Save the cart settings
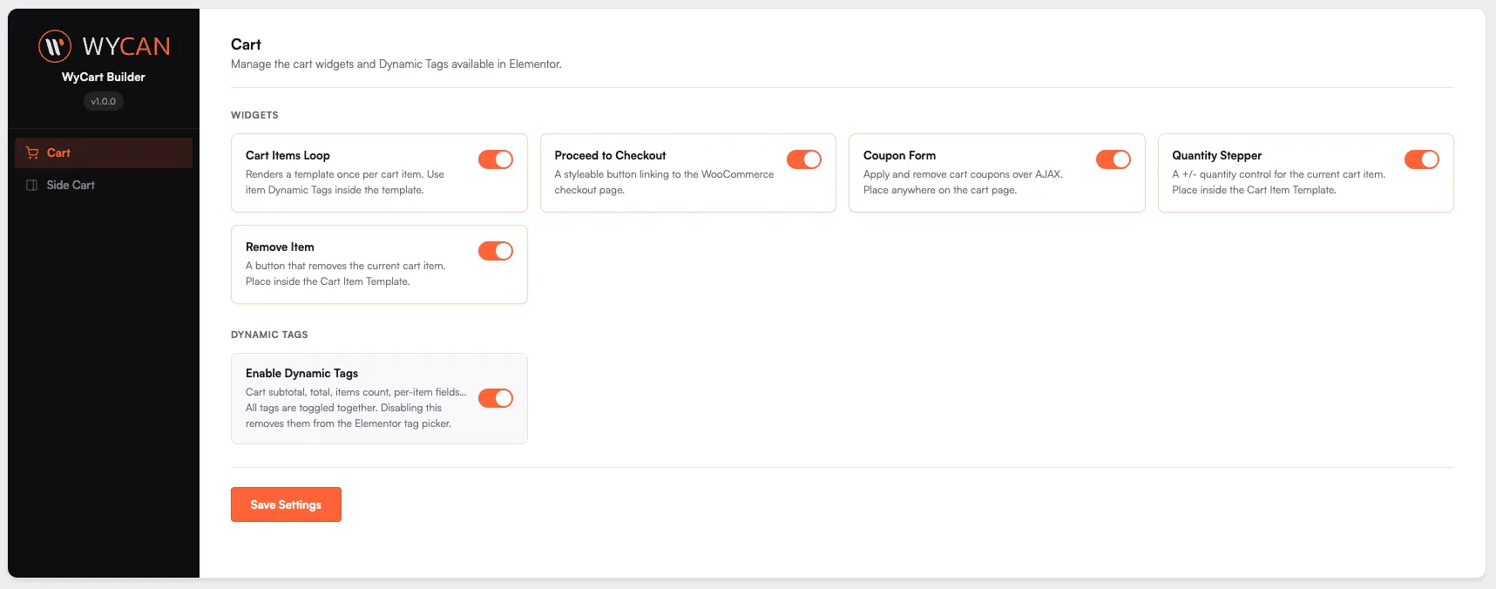This screenshot has width=1496, height=589. click(286, 504)
